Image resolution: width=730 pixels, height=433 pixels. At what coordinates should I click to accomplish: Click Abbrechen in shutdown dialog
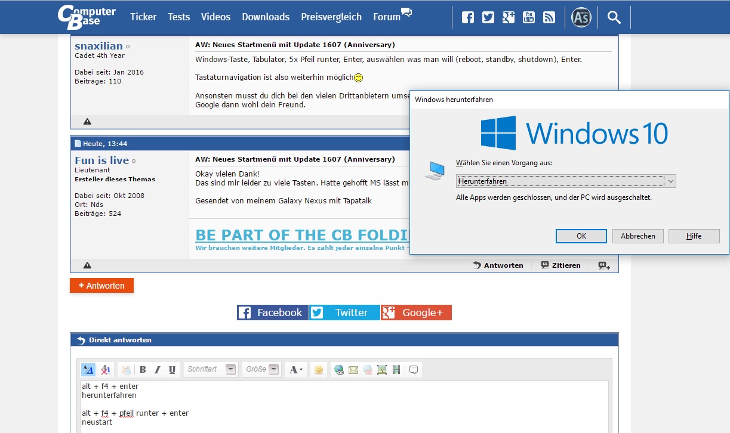click(638, 236)
